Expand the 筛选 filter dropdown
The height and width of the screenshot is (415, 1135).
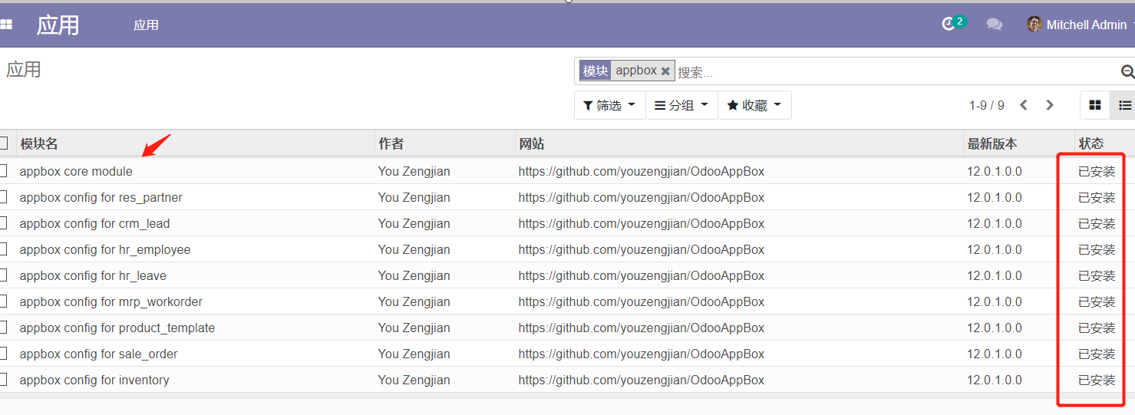point(609,105)
